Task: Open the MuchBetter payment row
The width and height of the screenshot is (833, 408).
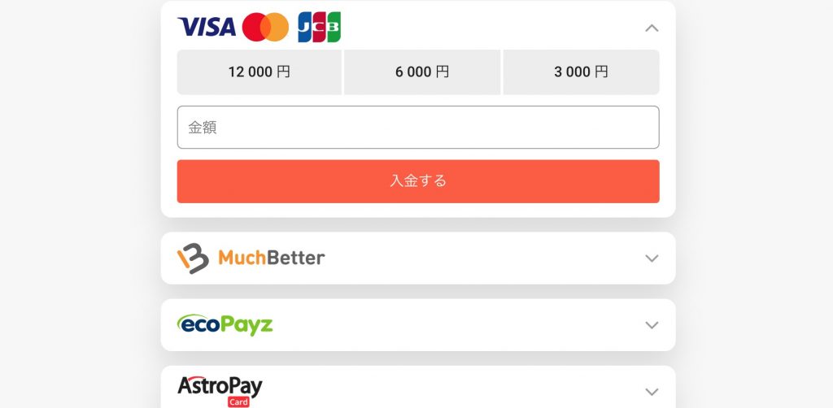Action: [418, 258]
